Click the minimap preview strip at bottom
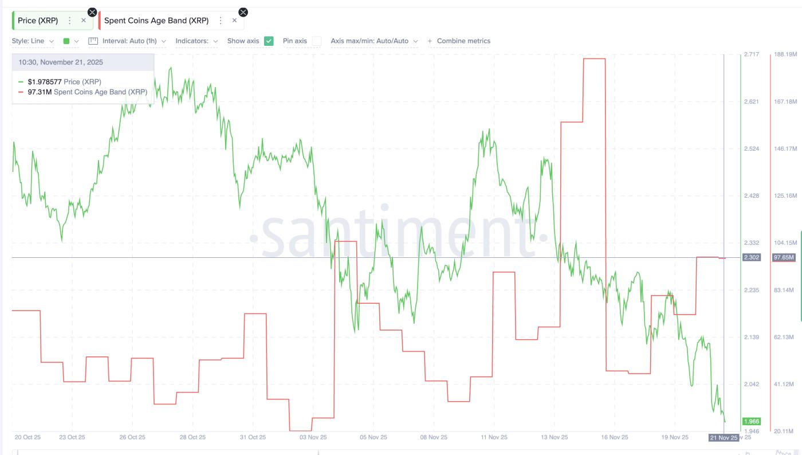802x455 pixels. (x=401, y=452)
